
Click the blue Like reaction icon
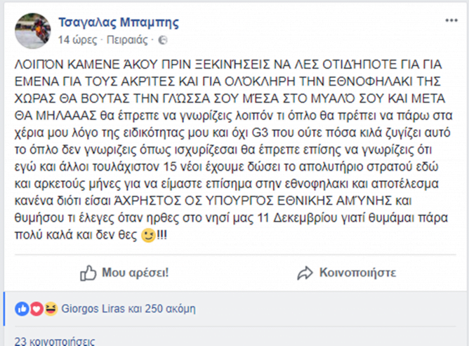[x=21, y=308]
